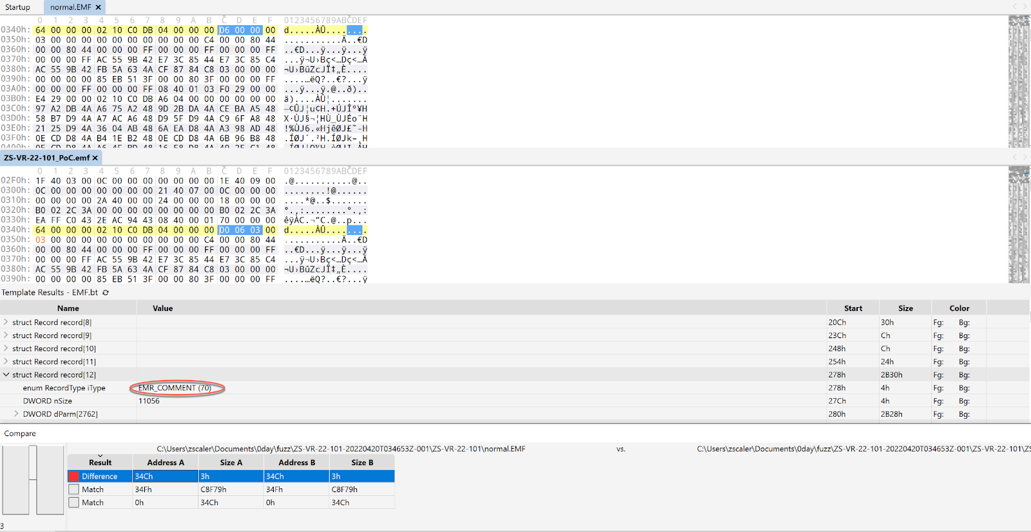Refresh the EMF.bt template results
This screenshot has height=532, width=1031.
coord(106,293)
